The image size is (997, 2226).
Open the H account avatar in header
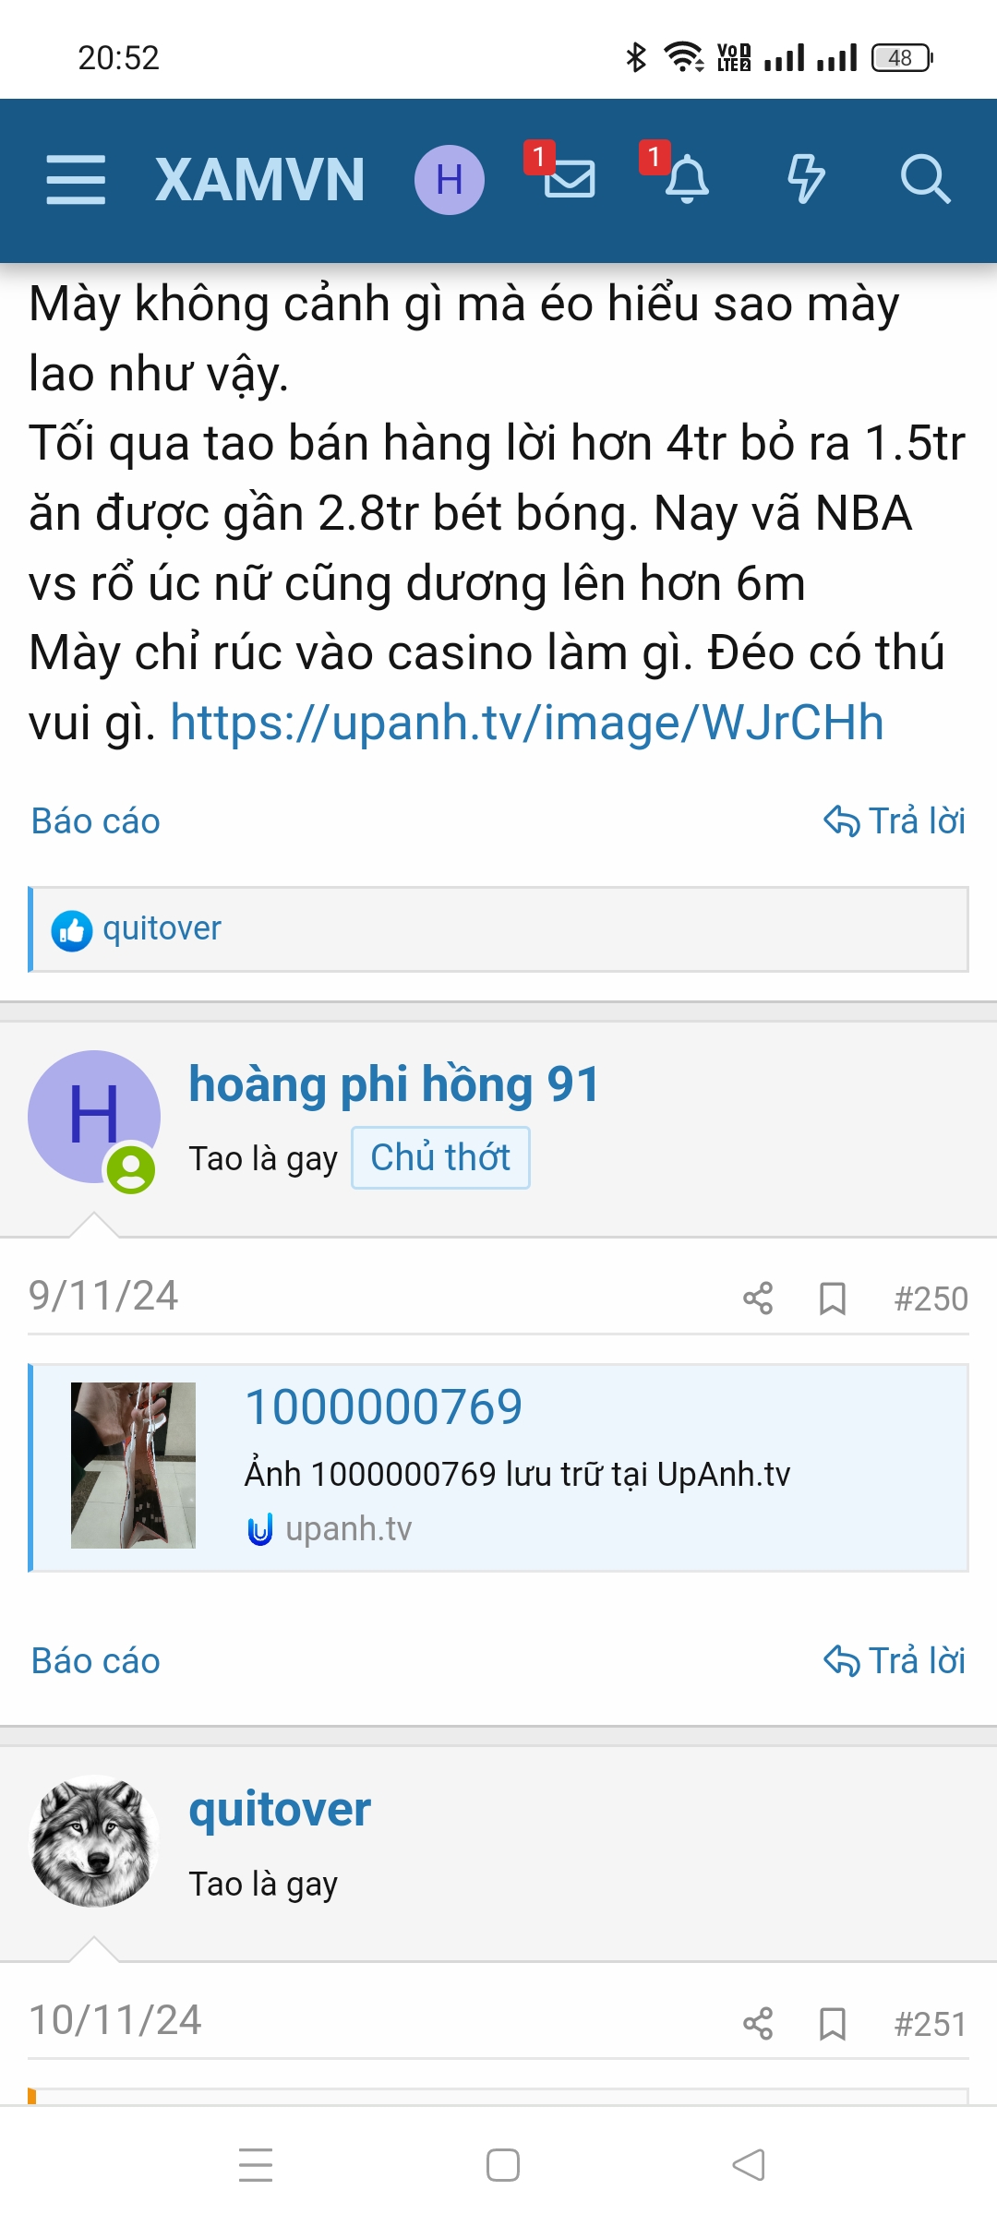click(450, 180)
